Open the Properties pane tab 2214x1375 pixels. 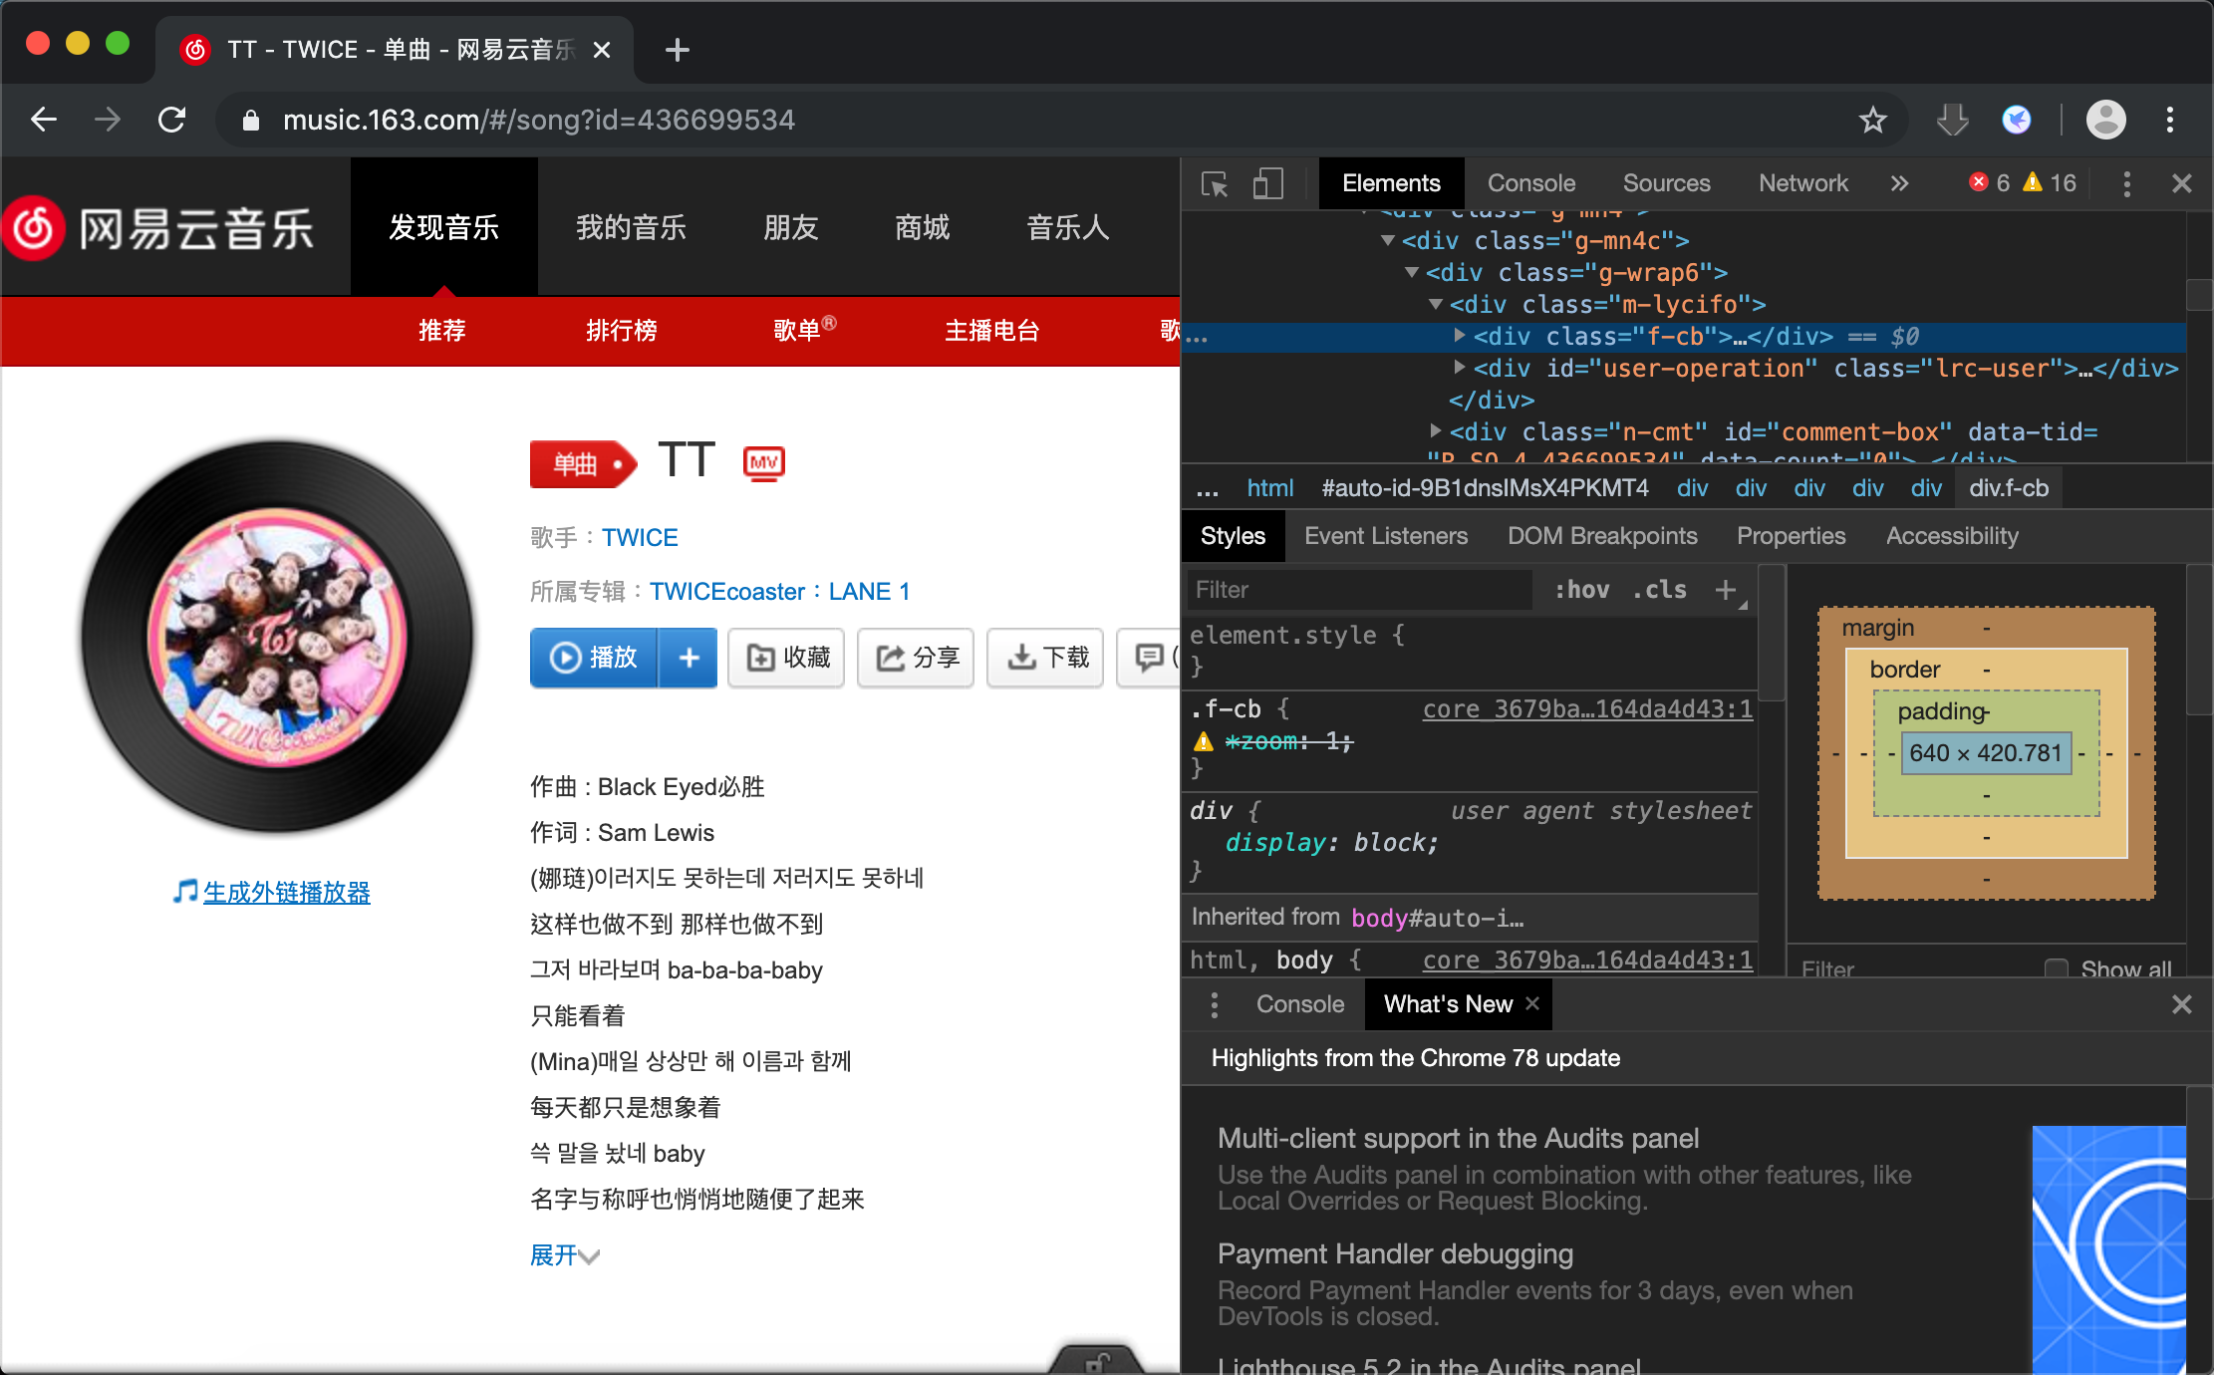coord(1792,536)
